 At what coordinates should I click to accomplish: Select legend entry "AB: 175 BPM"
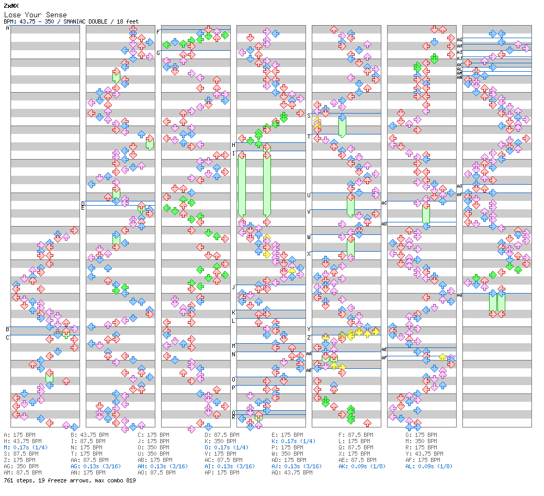(x=155, y=460)
